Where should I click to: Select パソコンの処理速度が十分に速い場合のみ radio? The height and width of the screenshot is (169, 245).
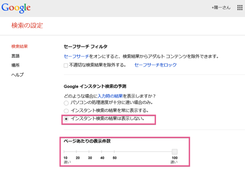point(66,103)
